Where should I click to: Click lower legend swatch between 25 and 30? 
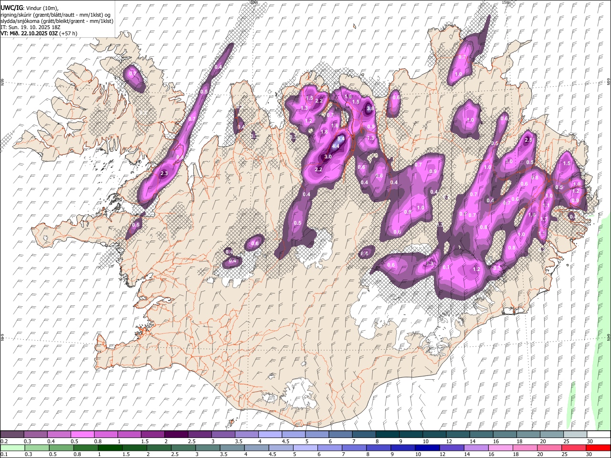click(575, 448)
